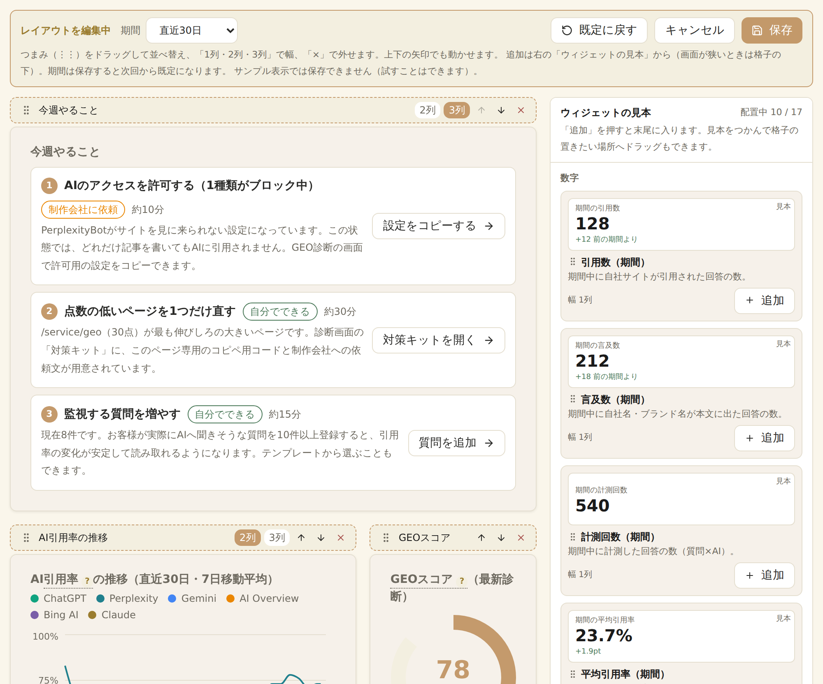823x684 pixels.
Task: Grab drag handle of 平均引用率（期間） sample
Action: (573, 674)
